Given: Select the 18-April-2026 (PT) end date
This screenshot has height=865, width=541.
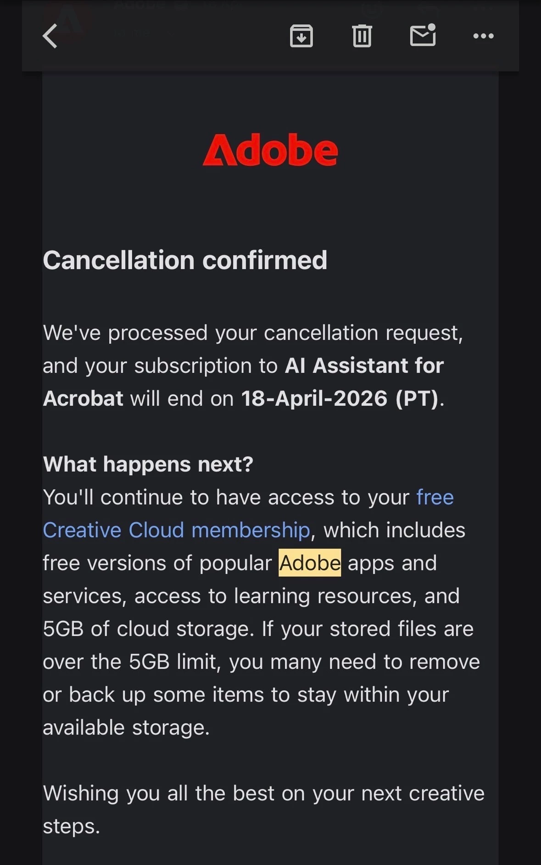Looking at the screenshot, I should (340, 399).
